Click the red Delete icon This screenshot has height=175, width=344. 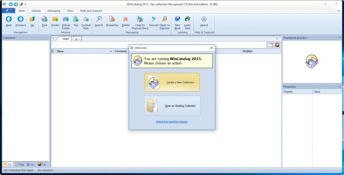[126, 19]
